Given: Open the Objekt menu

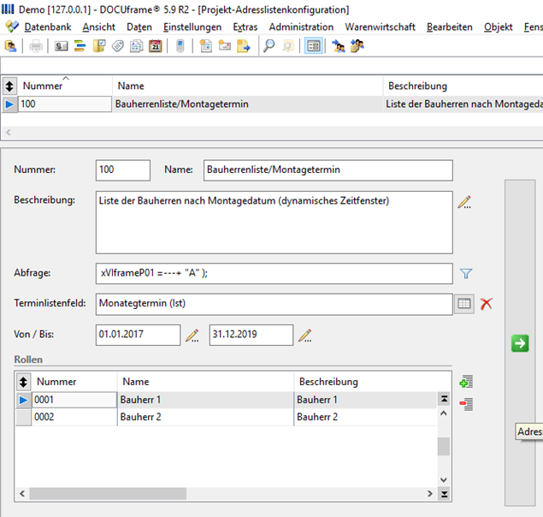Looking at the screenshot, I should click(499, 27).
